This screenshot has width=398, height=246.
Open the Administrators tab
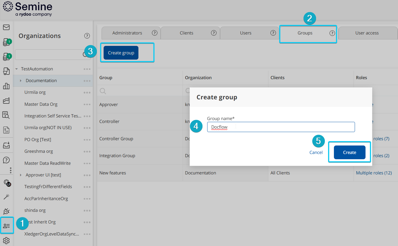(127, 33)
